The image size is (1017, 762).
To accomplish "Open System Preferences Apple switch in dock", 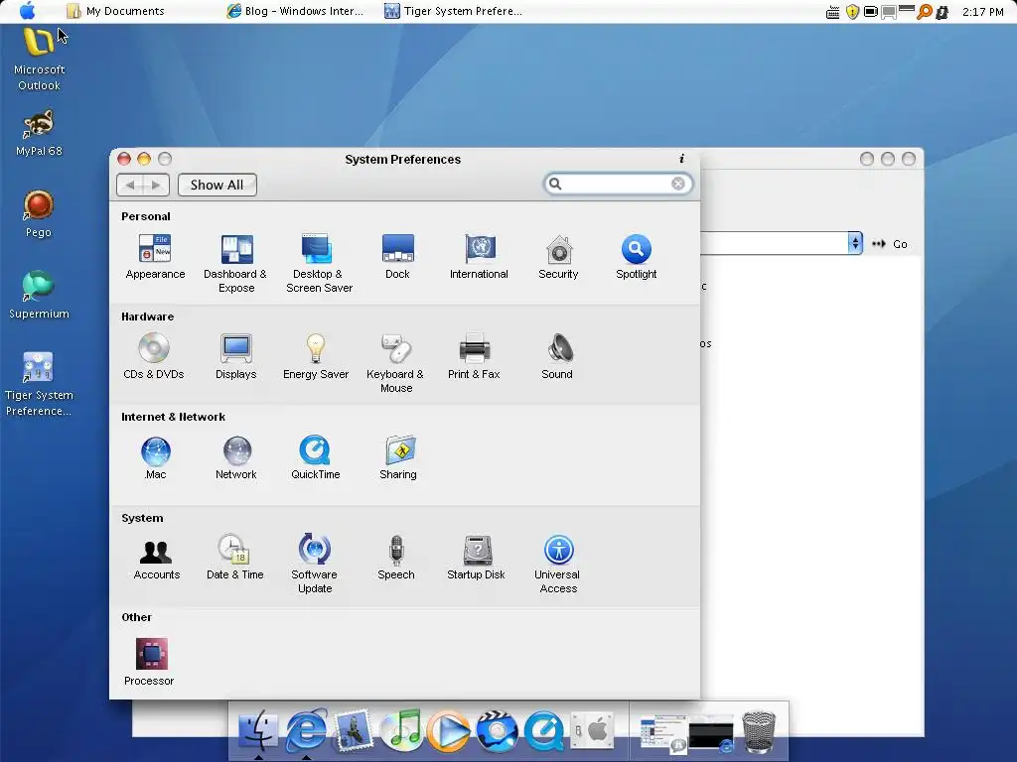I will (592, 731).
